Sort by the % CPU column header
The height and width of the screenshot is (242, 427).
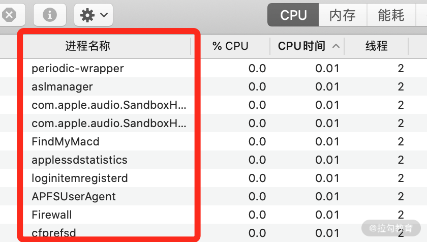coord(230,46)
